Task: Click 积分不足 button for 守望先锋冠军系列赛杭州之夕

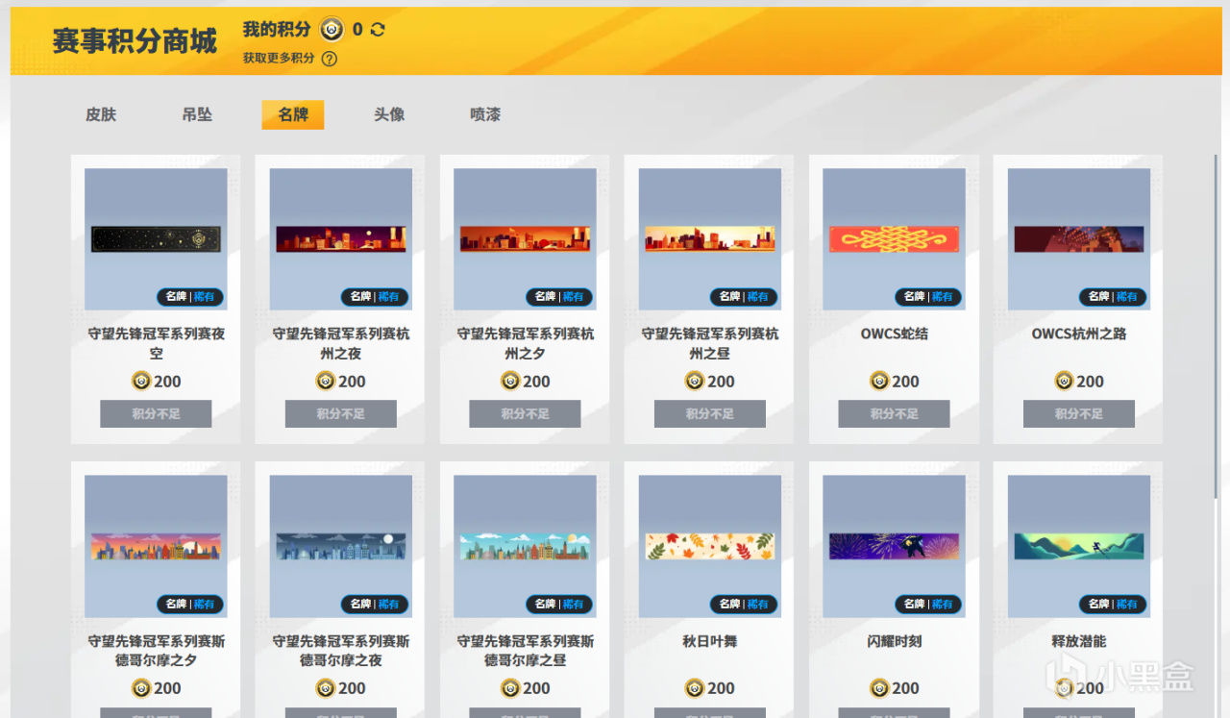Action: pos(525,414)
